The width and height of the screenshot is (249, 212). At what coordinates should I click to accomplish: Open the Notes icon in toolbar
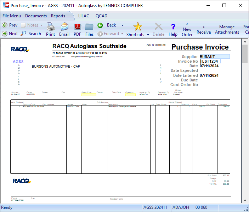tap(23, 25)
